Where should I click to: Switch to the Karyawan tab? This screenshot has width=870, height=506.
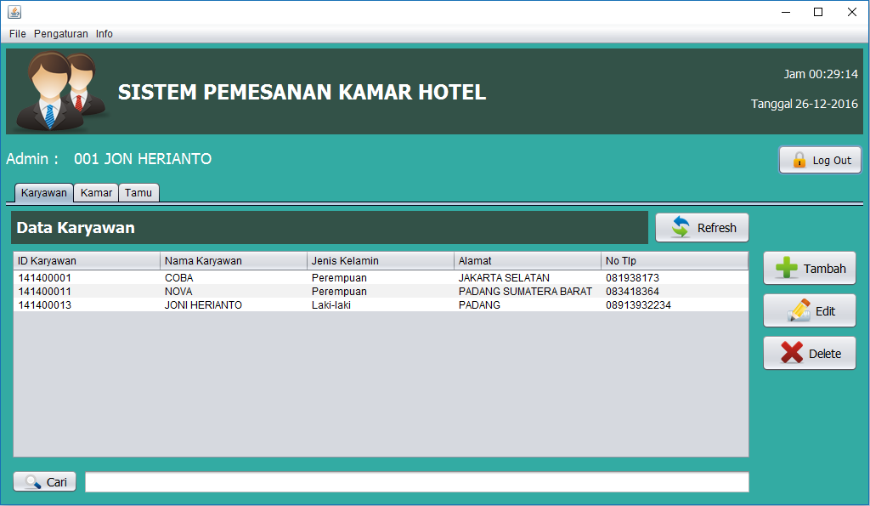pyautogui.click(x=44, y=193)
